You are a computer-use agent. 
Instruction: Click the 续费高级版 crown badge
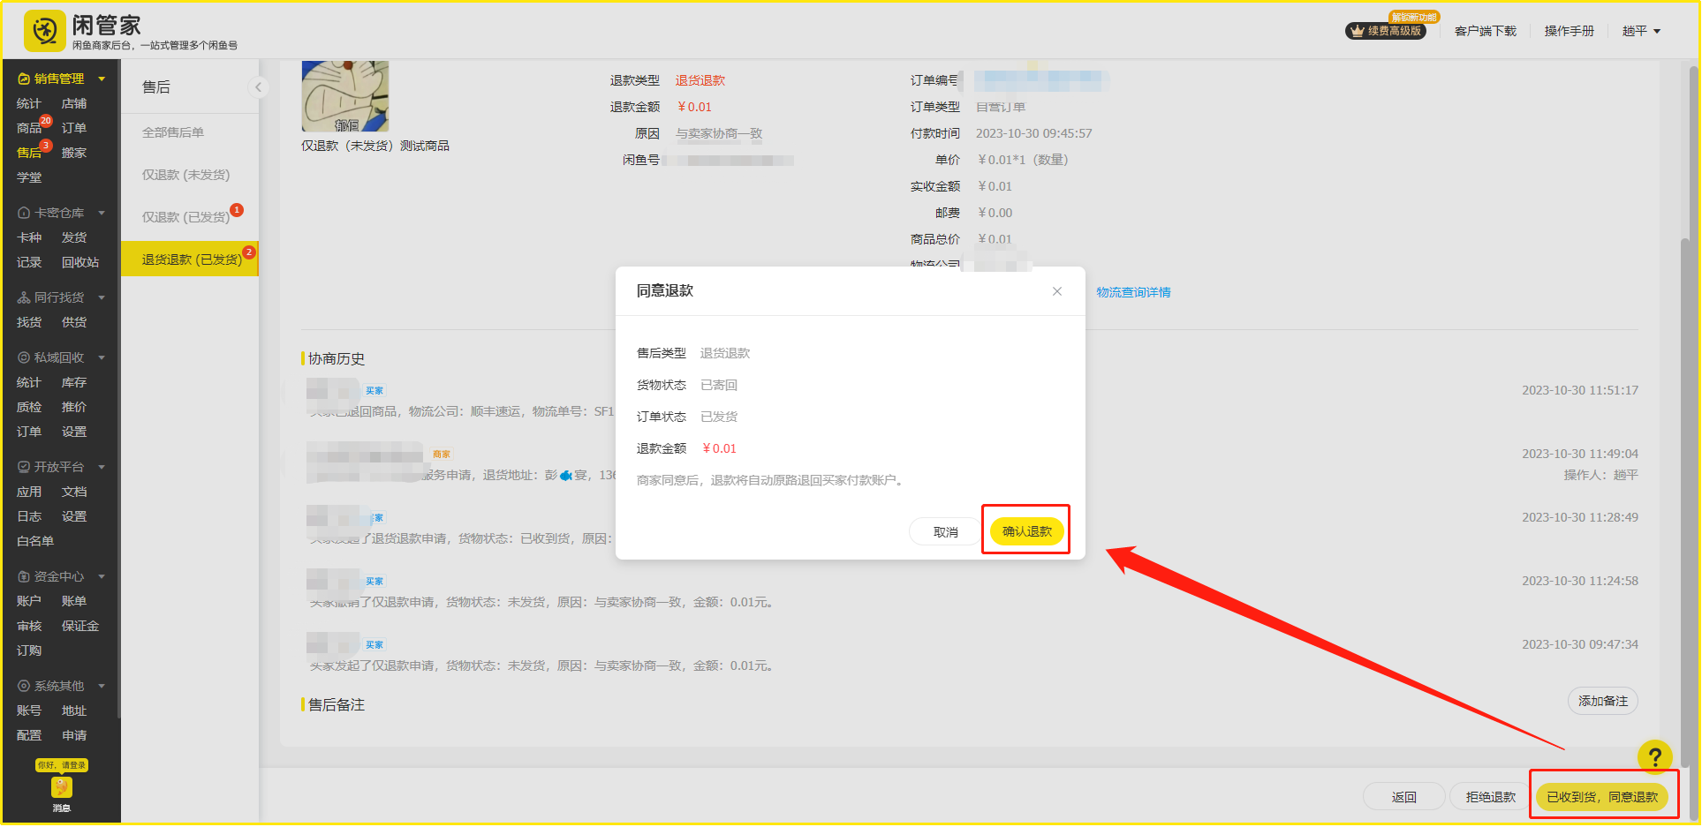(x=1385, y=31)
